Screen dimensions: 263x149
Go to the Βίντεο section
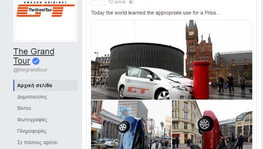click(x=24, y=108)
